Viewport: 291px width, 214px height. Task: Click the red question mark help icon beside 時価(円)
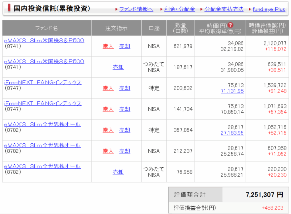(231, 25)
